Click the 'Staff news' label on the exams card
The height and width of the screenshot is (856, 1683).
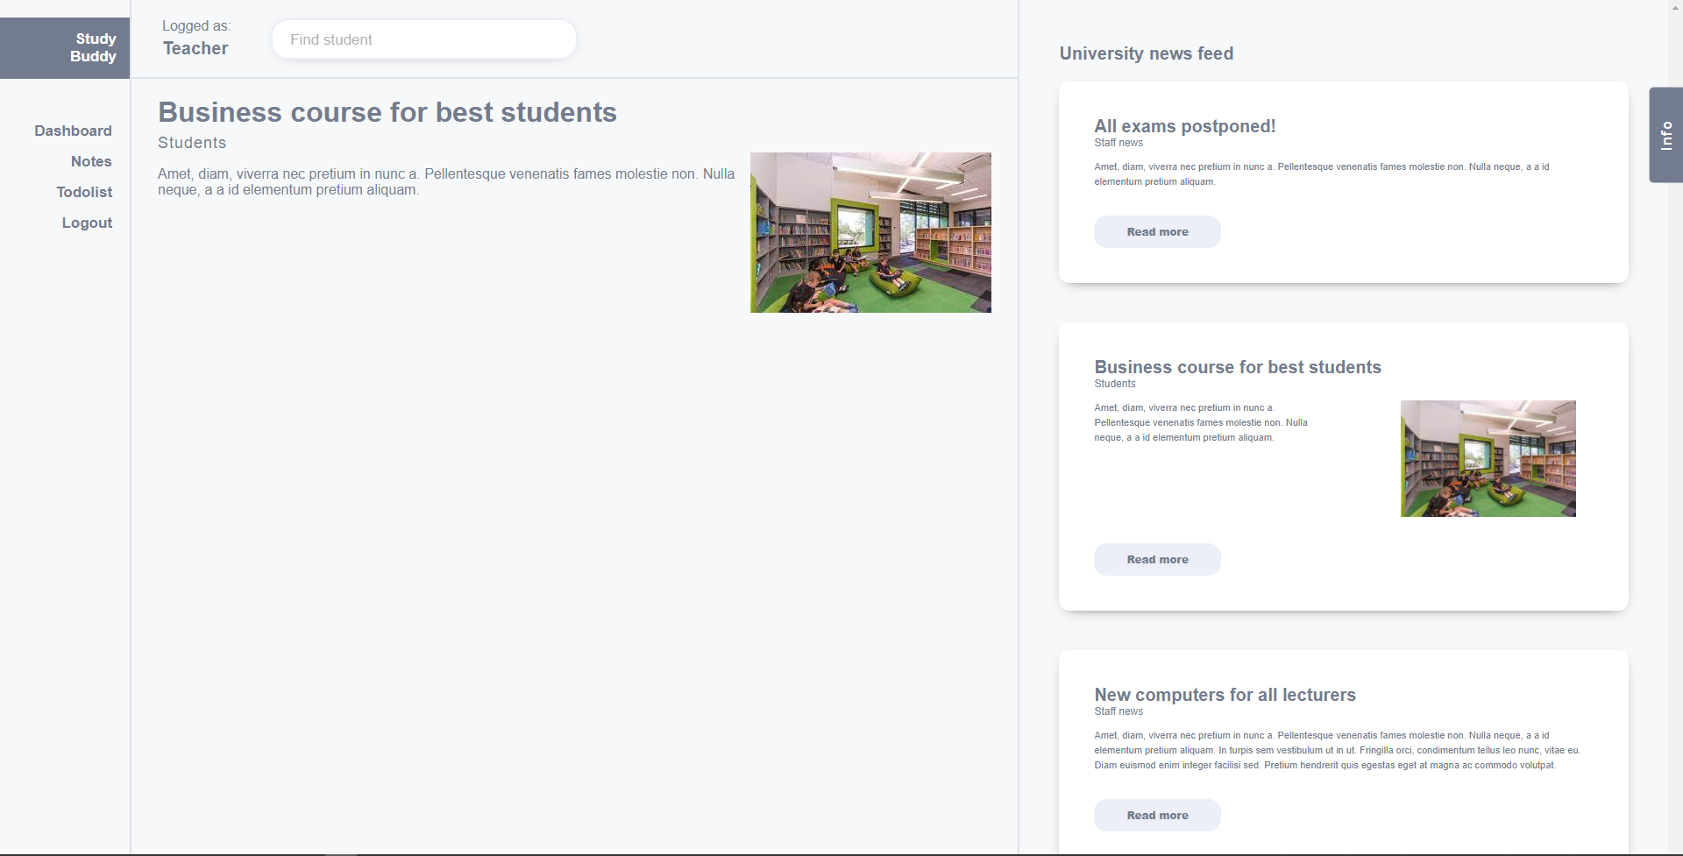[1118, 142]
